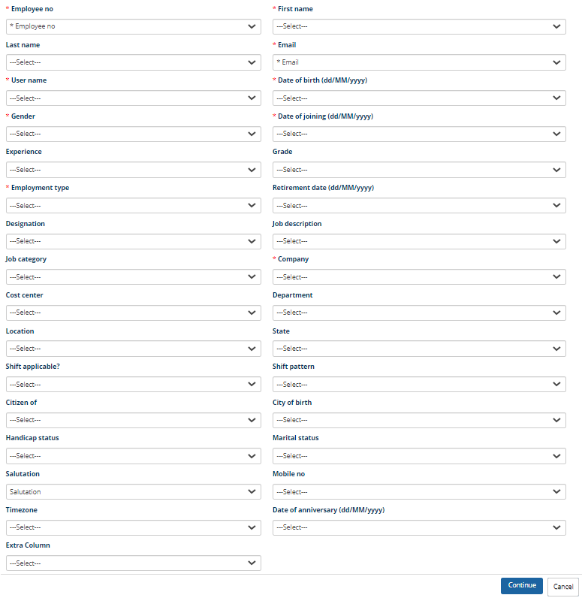Expand the Grade dropdown
The height and width of the screenshot is (604, 585).
click(x=419, y=170)
